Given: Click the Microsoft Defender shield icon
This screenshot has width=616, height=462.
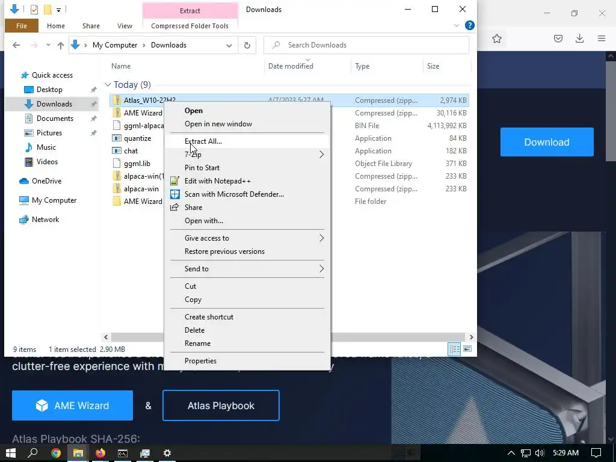Looking at the screenshot, I should (174, 194).
